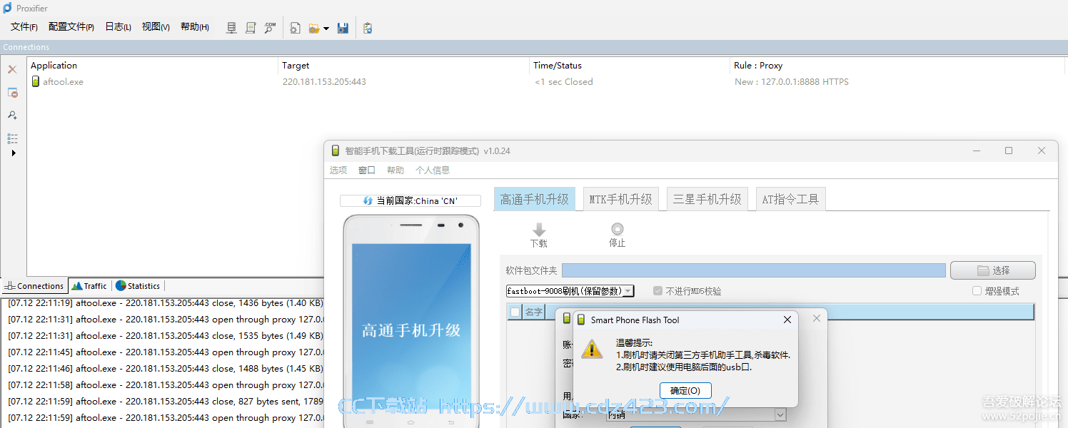This screenshot has width=1068, height=428.
Task: Open Name Resolution (.COM magnifier) settings
Action: 270,28
